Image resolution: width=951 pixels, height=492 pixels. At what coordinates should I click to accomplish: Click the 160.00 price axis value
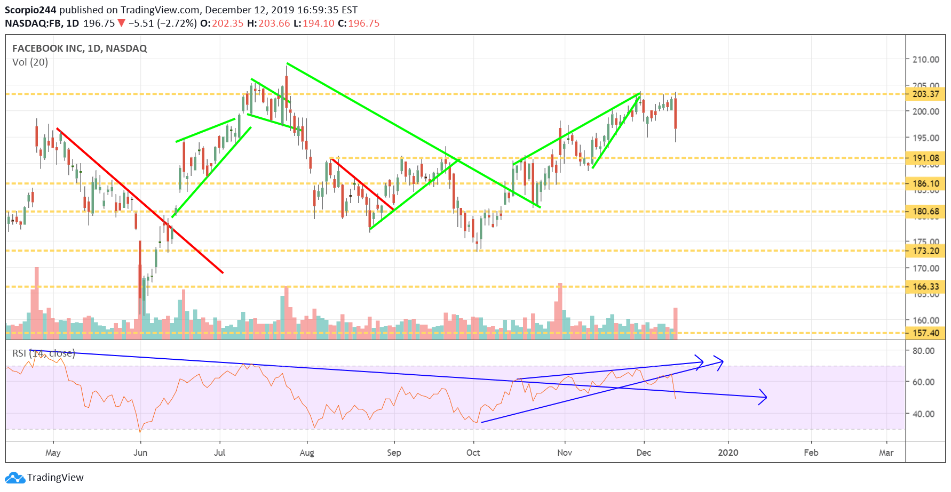pyautogui.click(x=925, y=320)
